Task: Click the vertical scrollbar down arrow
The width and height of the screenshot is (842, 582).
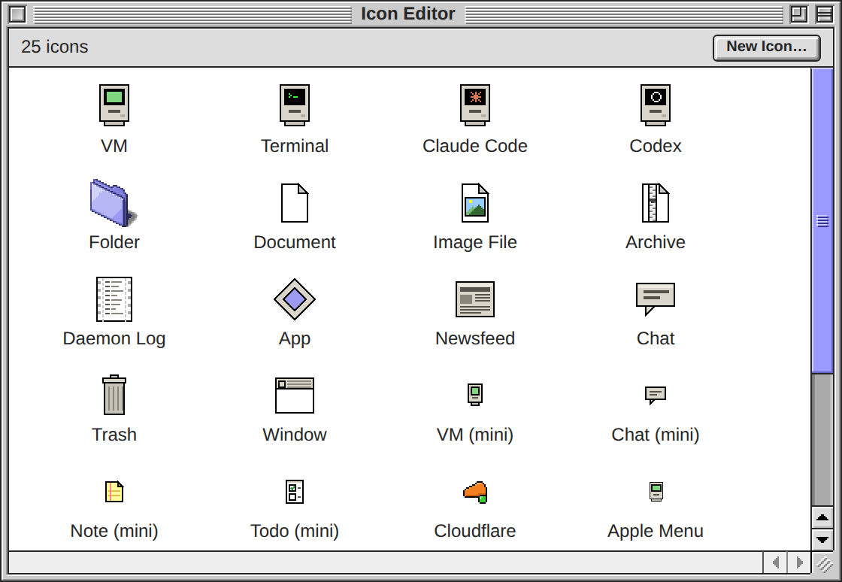Action: (822, 540)
